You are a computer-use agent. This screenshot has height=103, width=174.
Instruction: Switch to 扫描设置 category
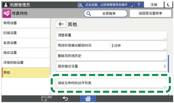click(25, 33)
